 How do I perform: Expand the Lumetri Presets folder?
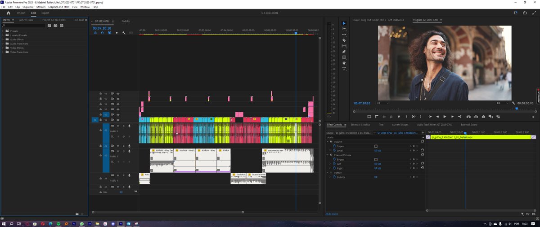click(x=4, y=35)
